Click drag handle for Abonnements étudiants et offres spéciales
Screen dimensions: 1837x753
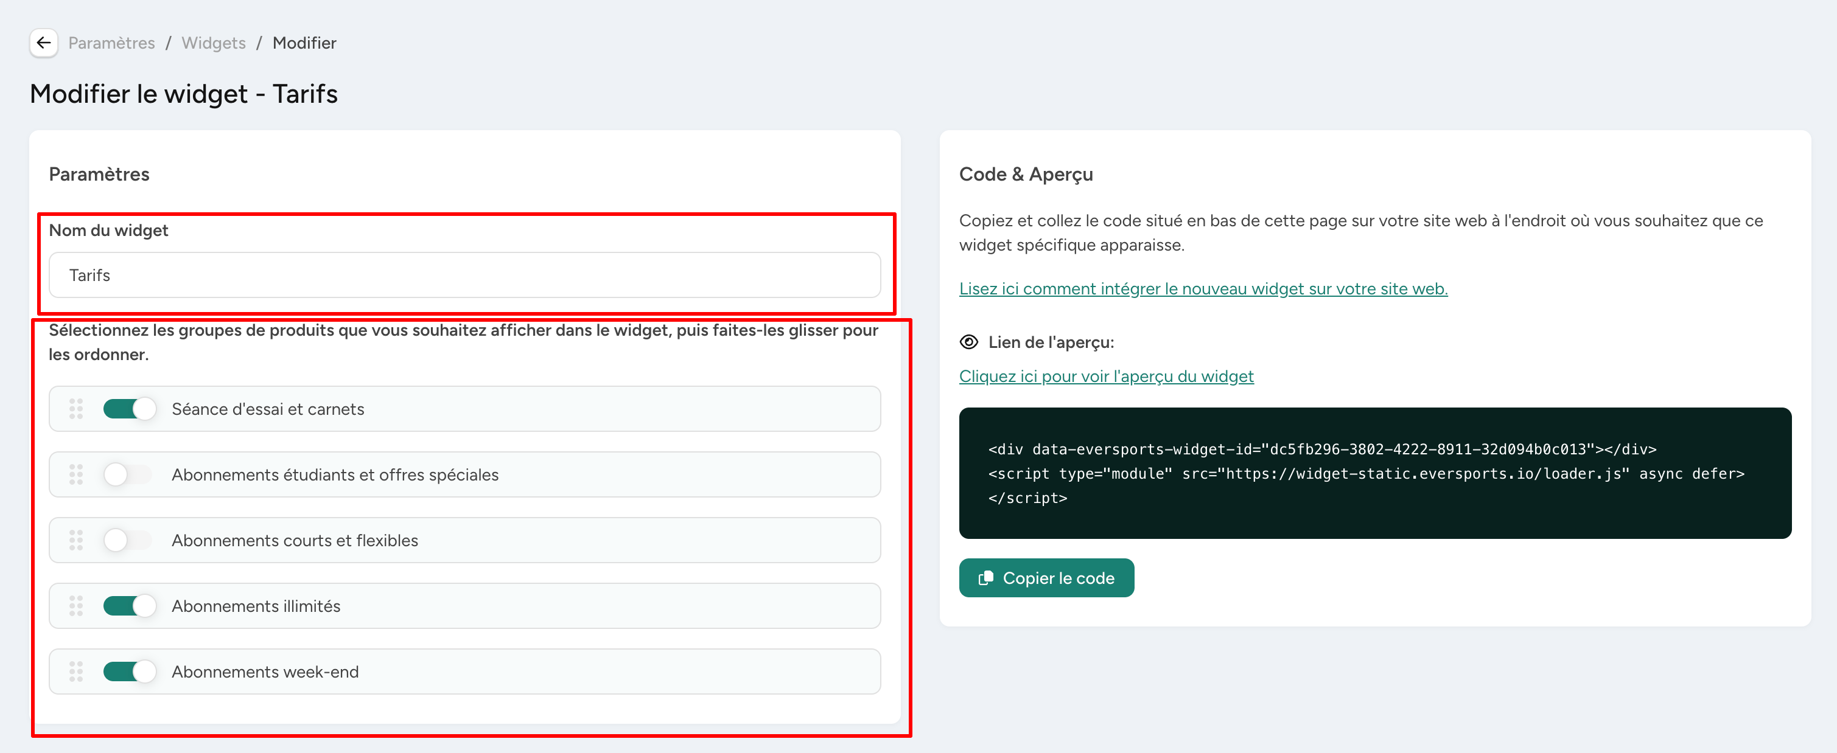(x=76, y=474)
